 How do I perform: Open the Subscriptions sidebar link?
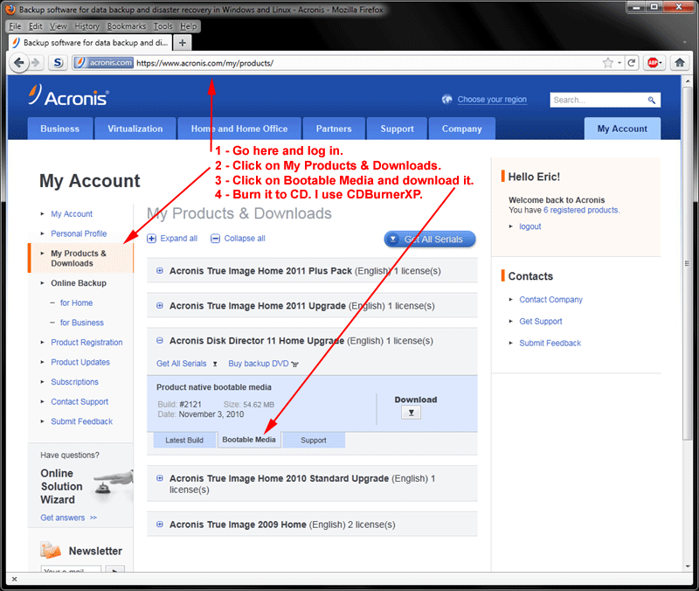(x=74, y=382)
